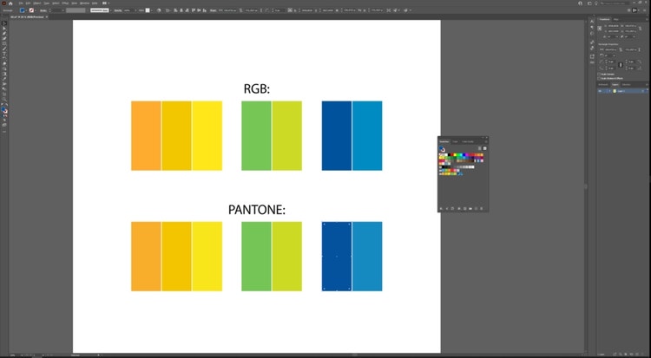Viewport: 651px width, 358px height.
Task: Click Horizontal Align Center icon
Action: [181, 10]
